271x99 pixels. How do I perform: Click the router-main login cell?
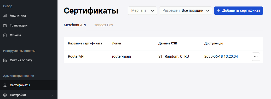122,57
